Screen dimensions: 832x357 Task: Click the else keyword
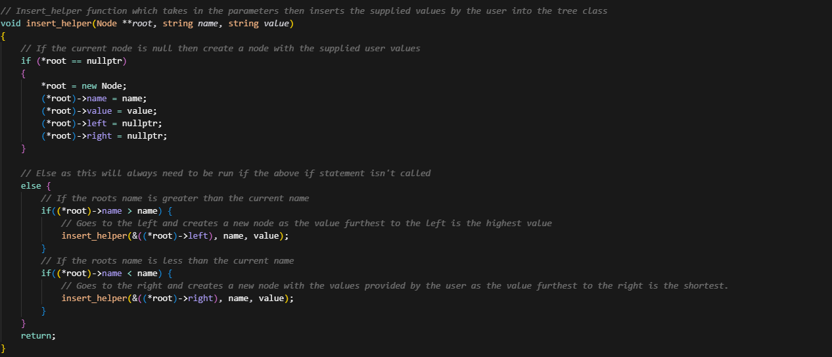30,186
